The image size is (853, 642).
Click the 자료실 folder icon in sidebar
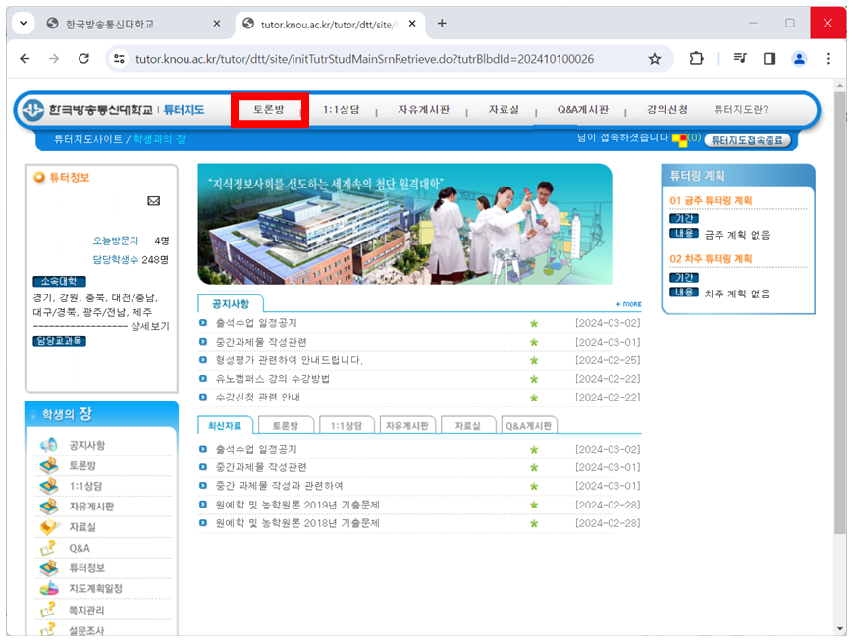click(x=48, y=527)
